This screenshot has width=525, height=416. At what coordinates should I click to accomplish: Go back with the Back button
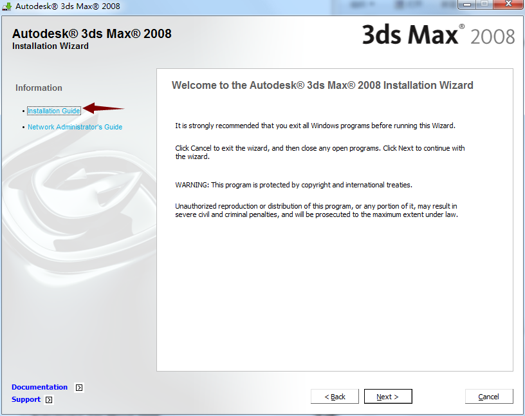coord(335,397)
